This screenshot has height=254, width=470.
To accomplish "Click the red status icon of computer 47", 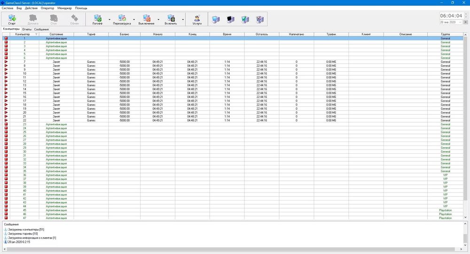I will point(6,218).
